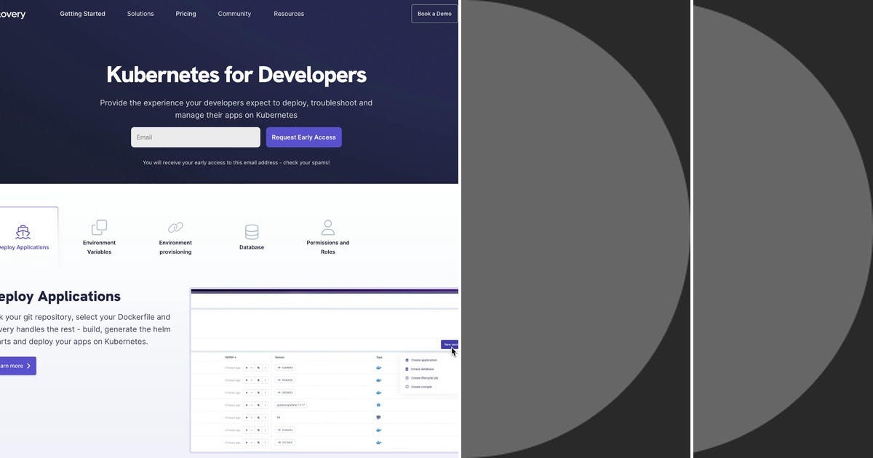Choose Create database from the service menu
The width and height of the screenshot is (873, 458).
(x=423, y=369)
